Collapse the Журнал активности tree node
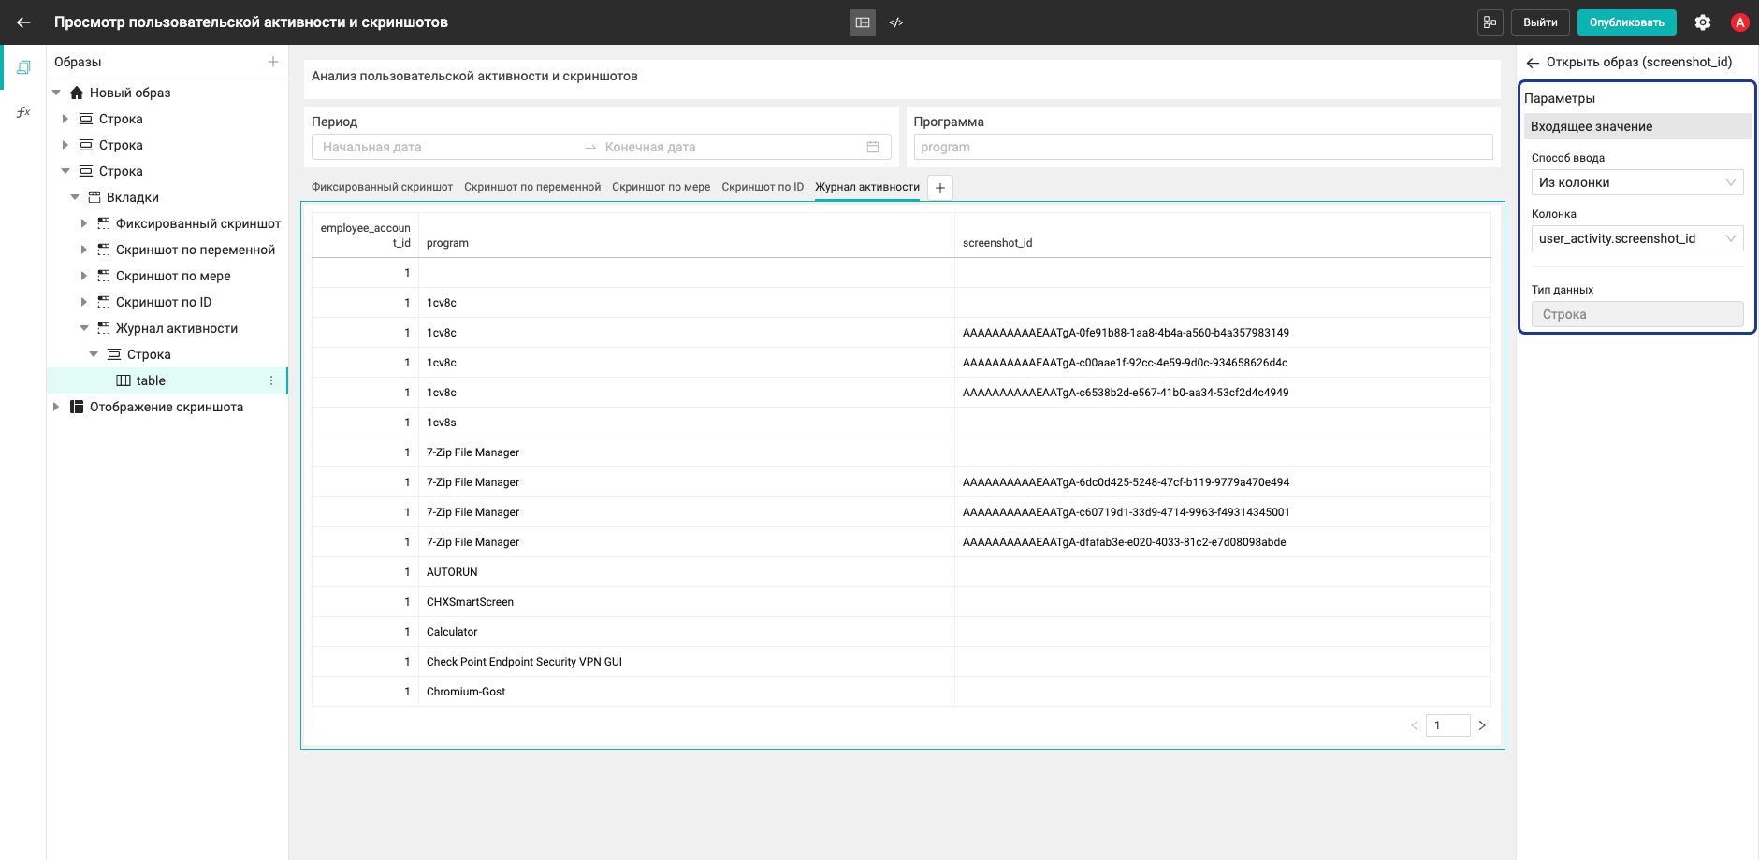Viewport: 1759px width, 860px height. click(x=84, y=328)
